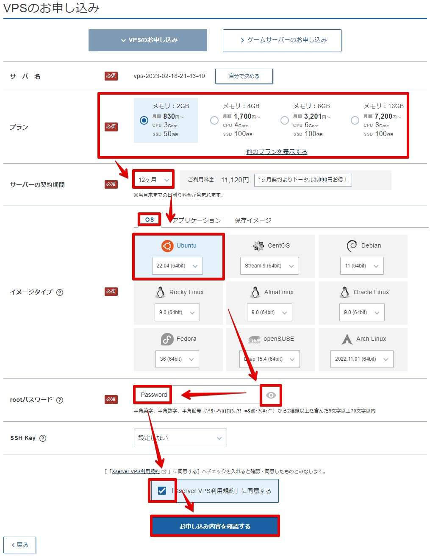
Task: Click the root Password input field
Action: pyautogui.click(x=197, y=395)
